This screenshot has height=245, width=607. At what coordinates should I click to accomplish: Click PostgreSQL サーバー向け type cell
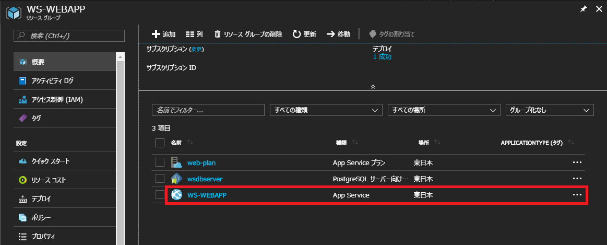(371, 179)
